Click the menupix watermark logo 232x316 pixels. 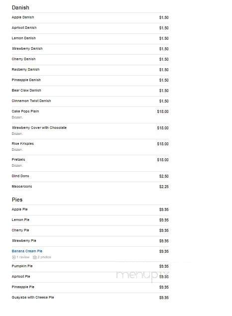coord(143,276)
